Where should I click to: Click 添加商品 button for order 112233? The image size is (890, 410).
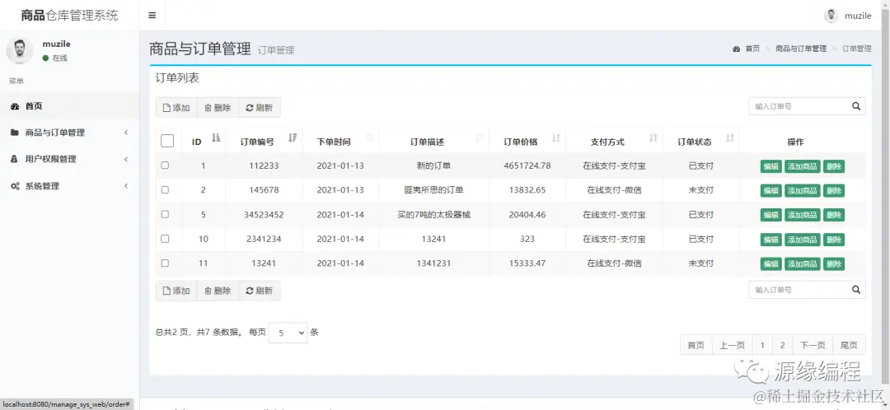coord(802,166)
